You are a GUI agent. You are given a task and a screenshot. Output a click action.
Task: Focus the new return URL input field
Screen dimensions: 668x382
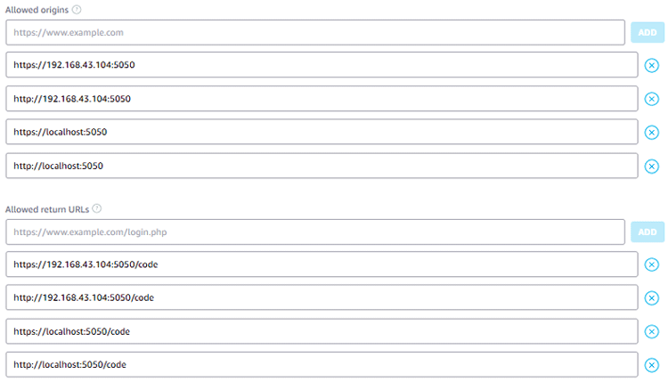click(315, 232)
